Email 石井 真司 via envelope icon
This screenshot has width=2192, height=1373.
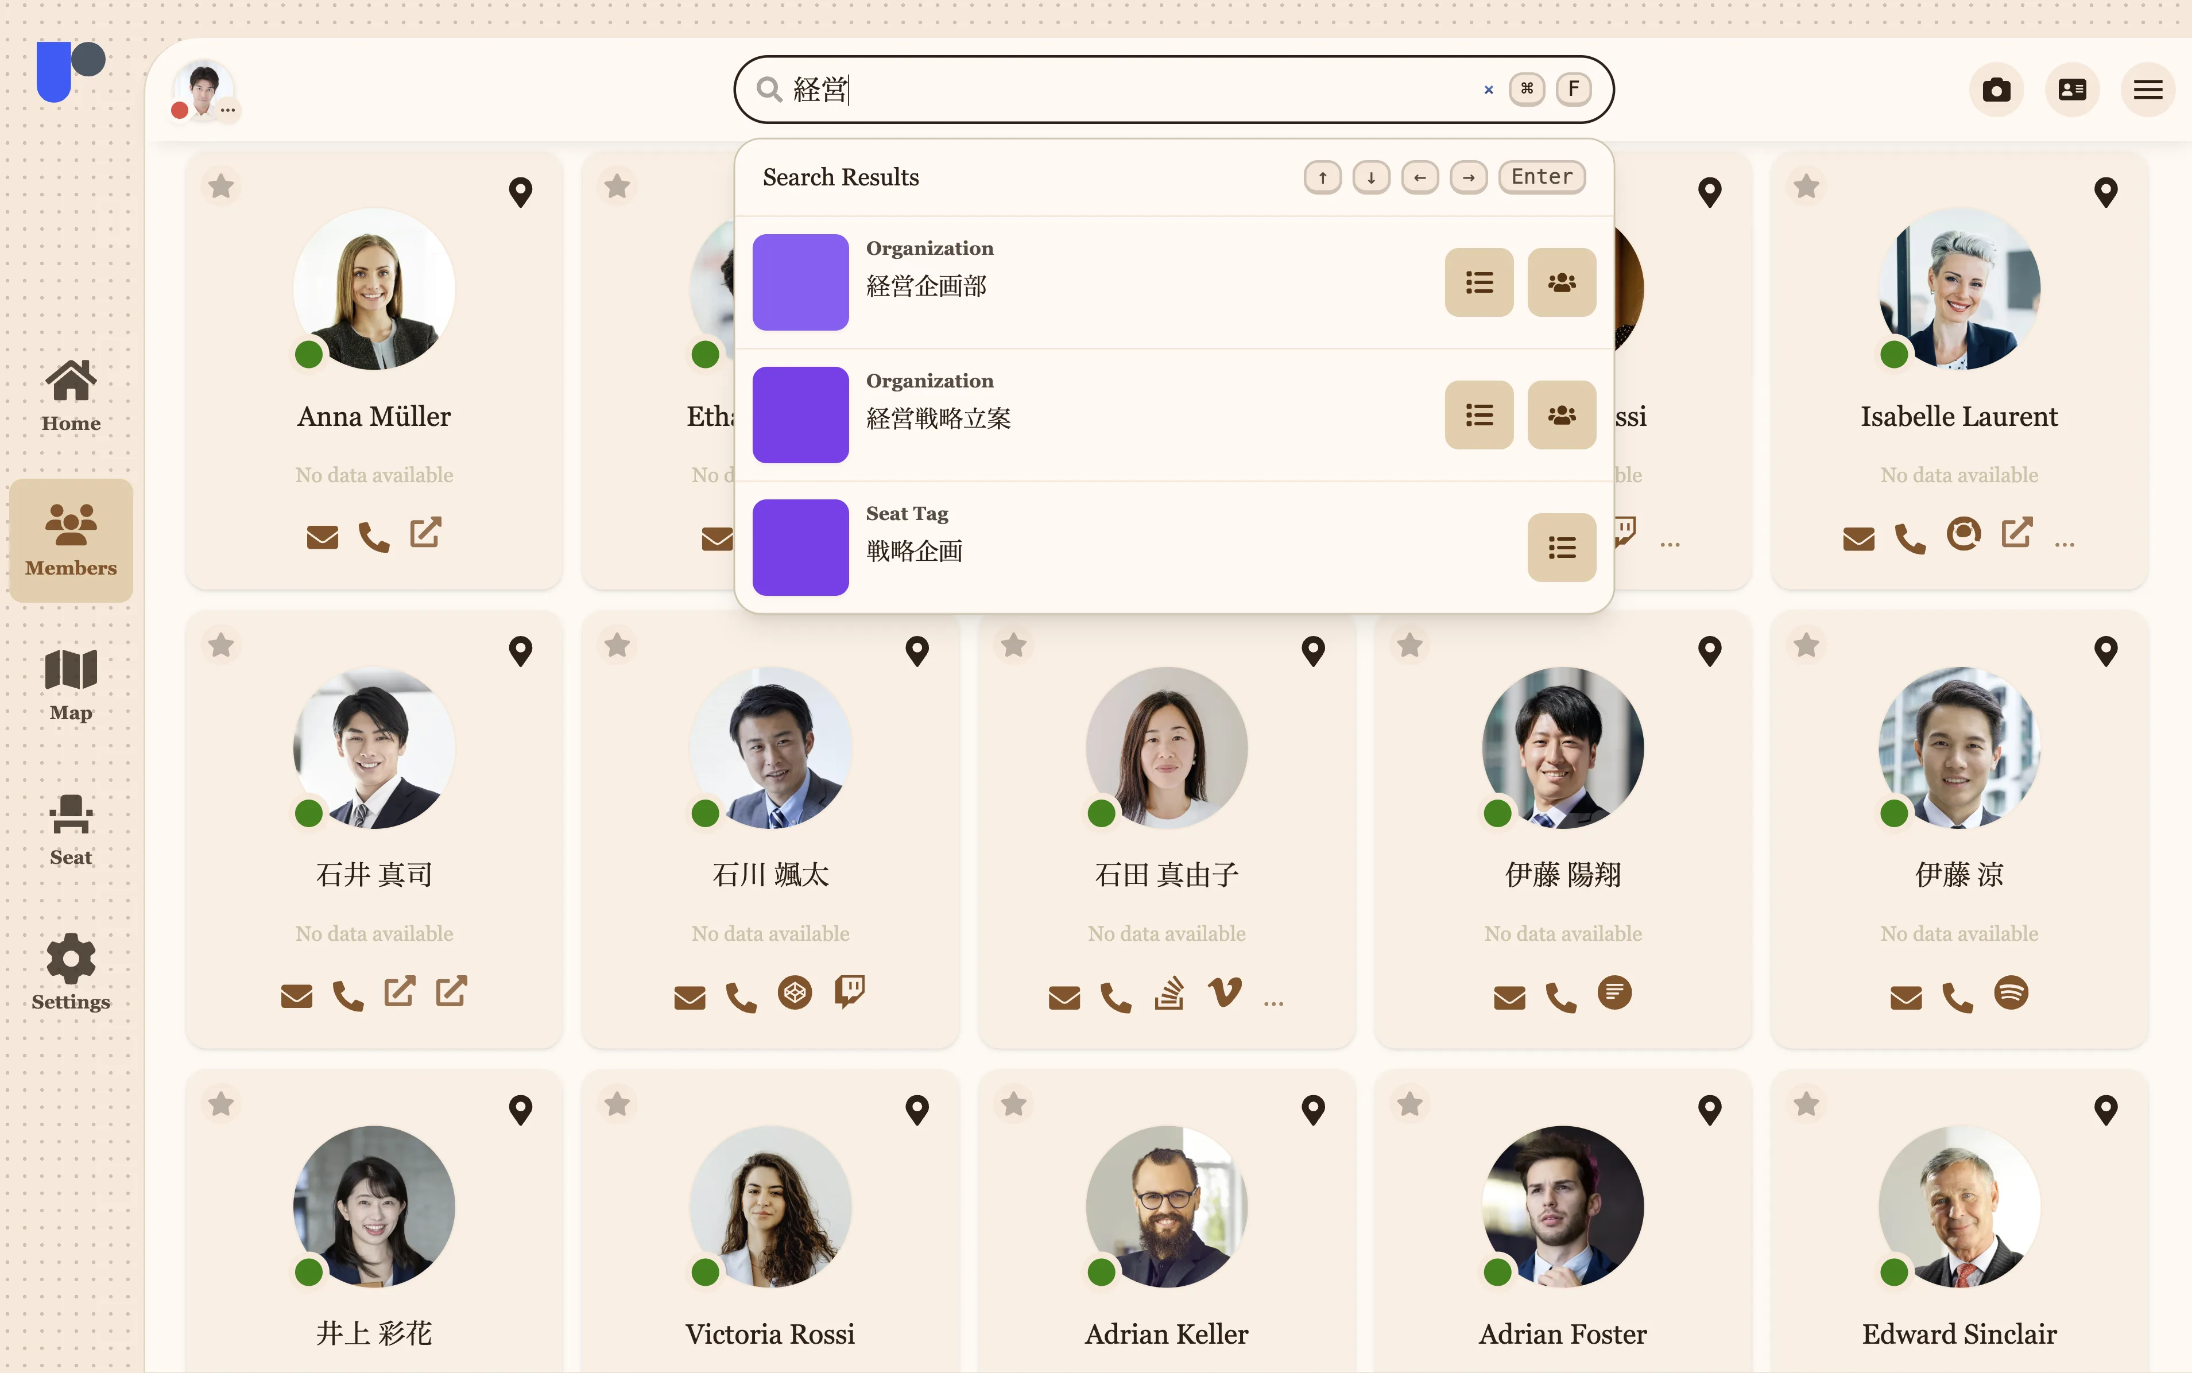pyautogui.click(x=296, y=997)
